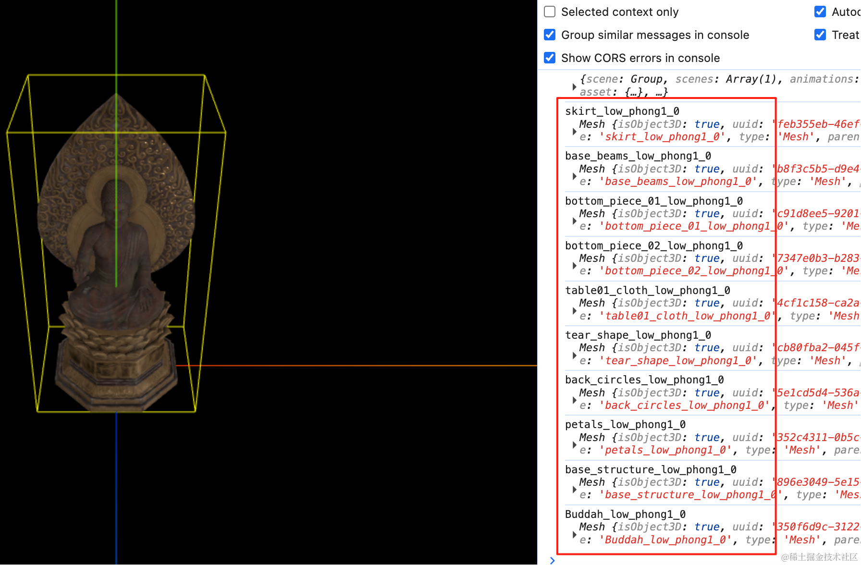Enable the Selected context only checkbox
Screen dimensions: 861x565
point(550,12)
